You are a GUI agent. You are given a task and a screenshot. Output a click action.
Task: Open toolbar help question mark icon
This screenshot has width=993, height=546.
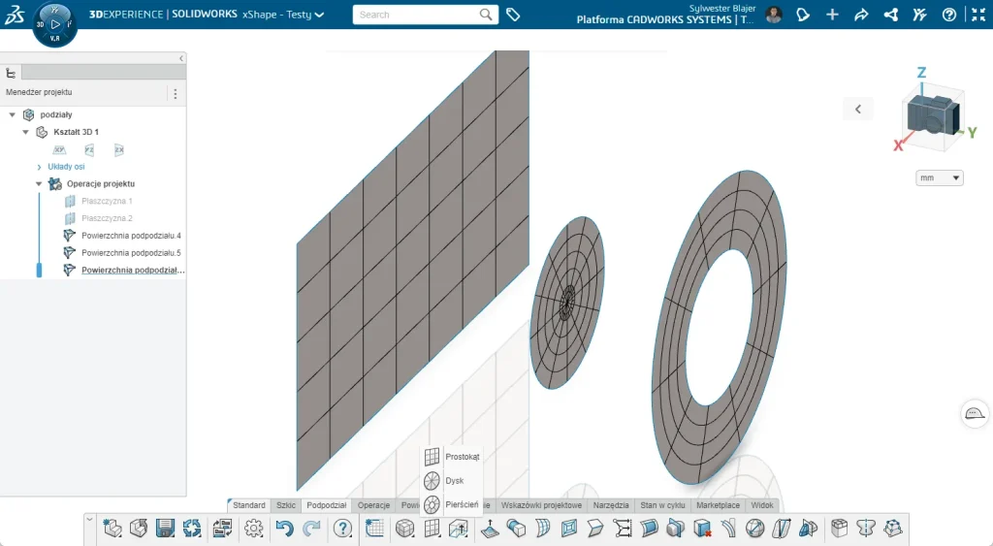coord(342,528)
